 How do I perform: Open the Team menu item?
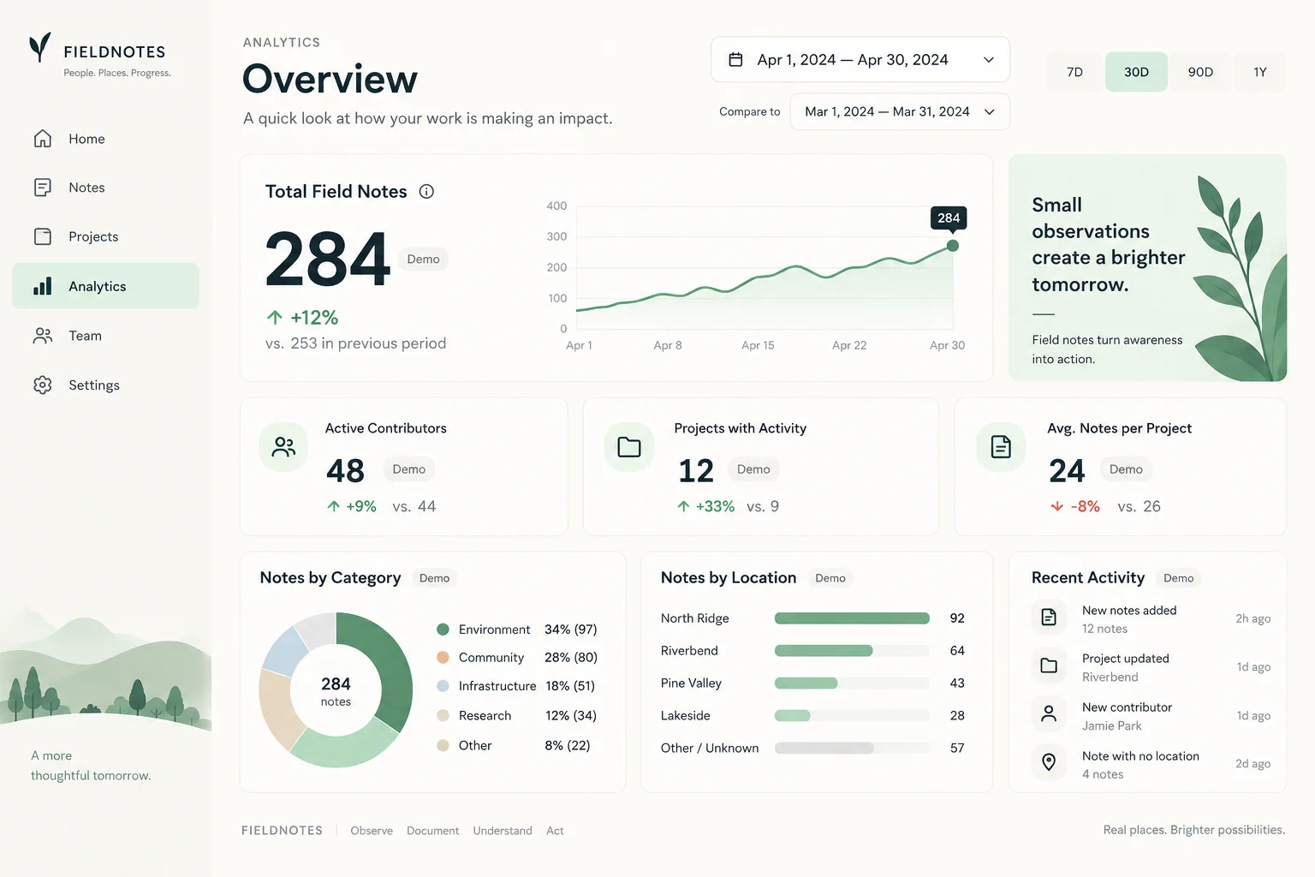[105, 336]
